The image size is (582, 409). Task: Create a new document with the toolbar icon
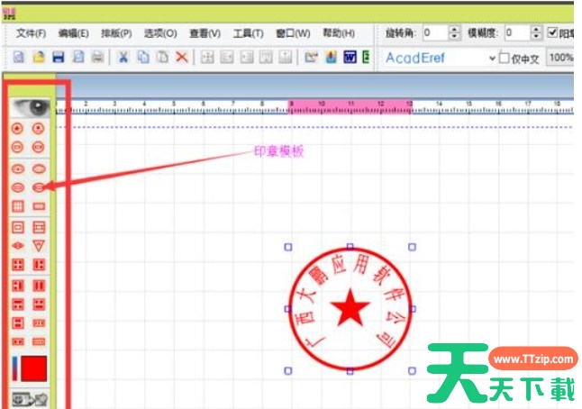click(19, 57)
